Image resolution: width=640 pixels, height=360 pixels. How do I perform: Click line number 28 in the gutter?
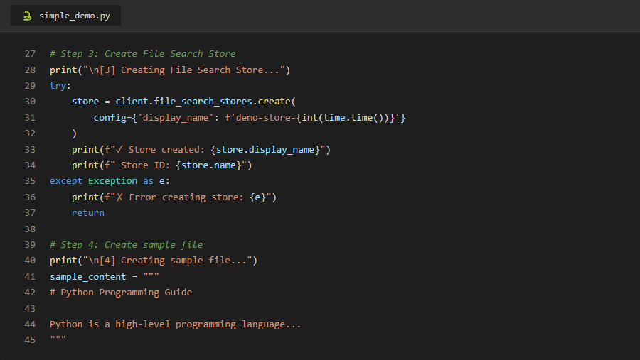30,70
